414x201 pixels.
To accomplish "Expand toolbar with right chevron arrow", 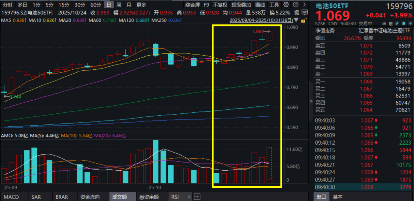I will (x=304, y=5).
